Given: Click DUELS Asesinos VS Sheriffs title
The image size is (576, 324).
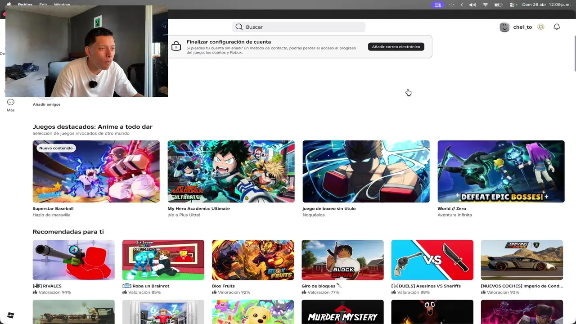Looking at the screenshot, I should point(426,286).
